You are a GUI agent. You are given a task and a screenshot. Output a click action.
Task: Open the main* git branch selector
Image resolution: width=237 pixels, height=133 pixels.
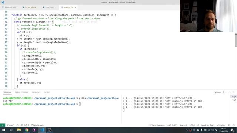[x=10, y=125]
